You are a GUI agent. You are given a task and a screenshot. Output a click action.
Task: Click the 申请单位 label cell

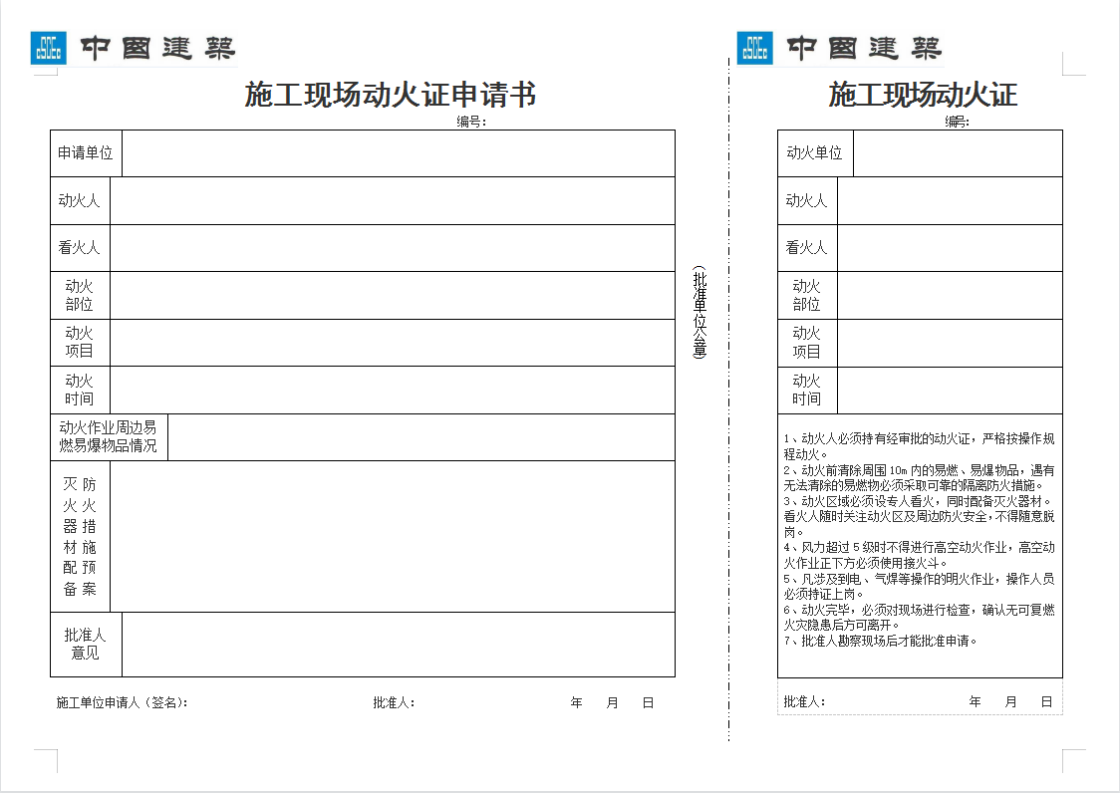[86, 152]
